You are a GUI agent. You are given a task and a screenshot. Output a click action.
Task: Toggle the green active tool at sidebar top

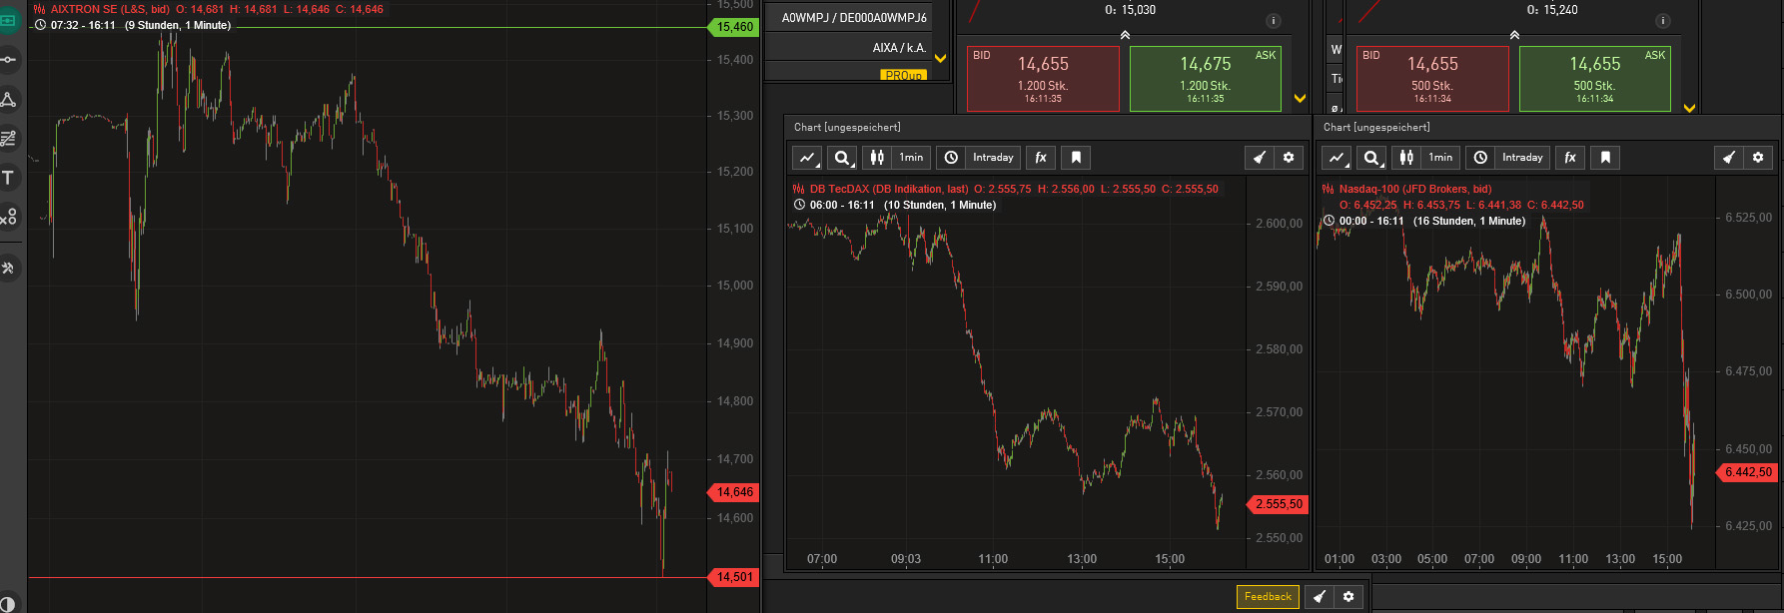pos(8,20)
